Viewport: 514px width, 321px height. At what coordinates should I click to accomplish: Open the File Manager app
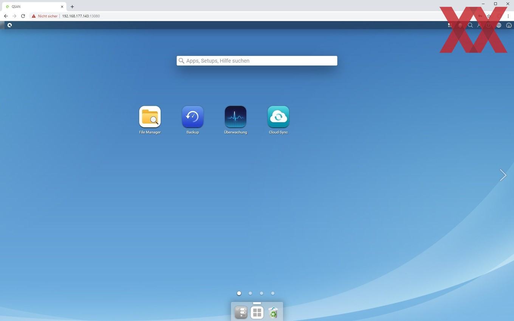coord(150,117)
